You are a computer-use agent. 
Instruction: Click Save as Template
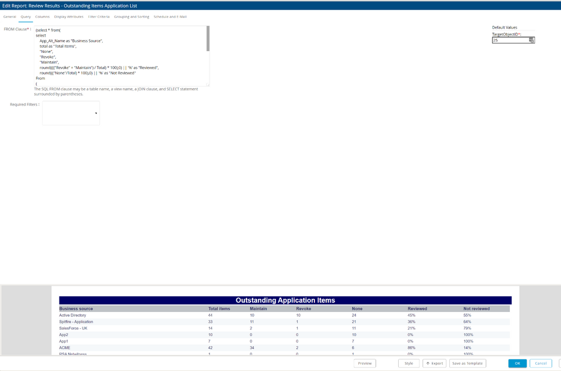coord(467,363)
